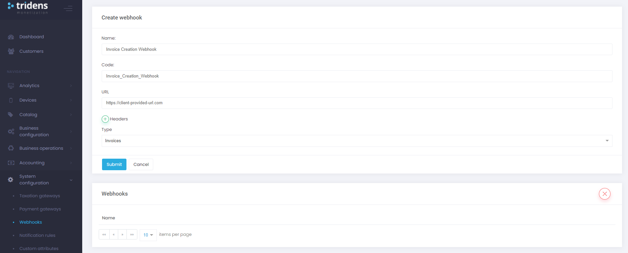Image resolution: width=628 pixels, height=253 pixels.
Task: Navigate to Payment gateways
Action: [x=40, y=209]
